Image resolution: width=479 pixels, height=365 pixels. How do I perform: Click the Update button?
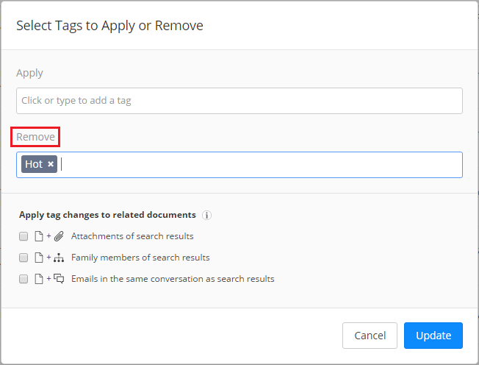(x=433, y=336)
